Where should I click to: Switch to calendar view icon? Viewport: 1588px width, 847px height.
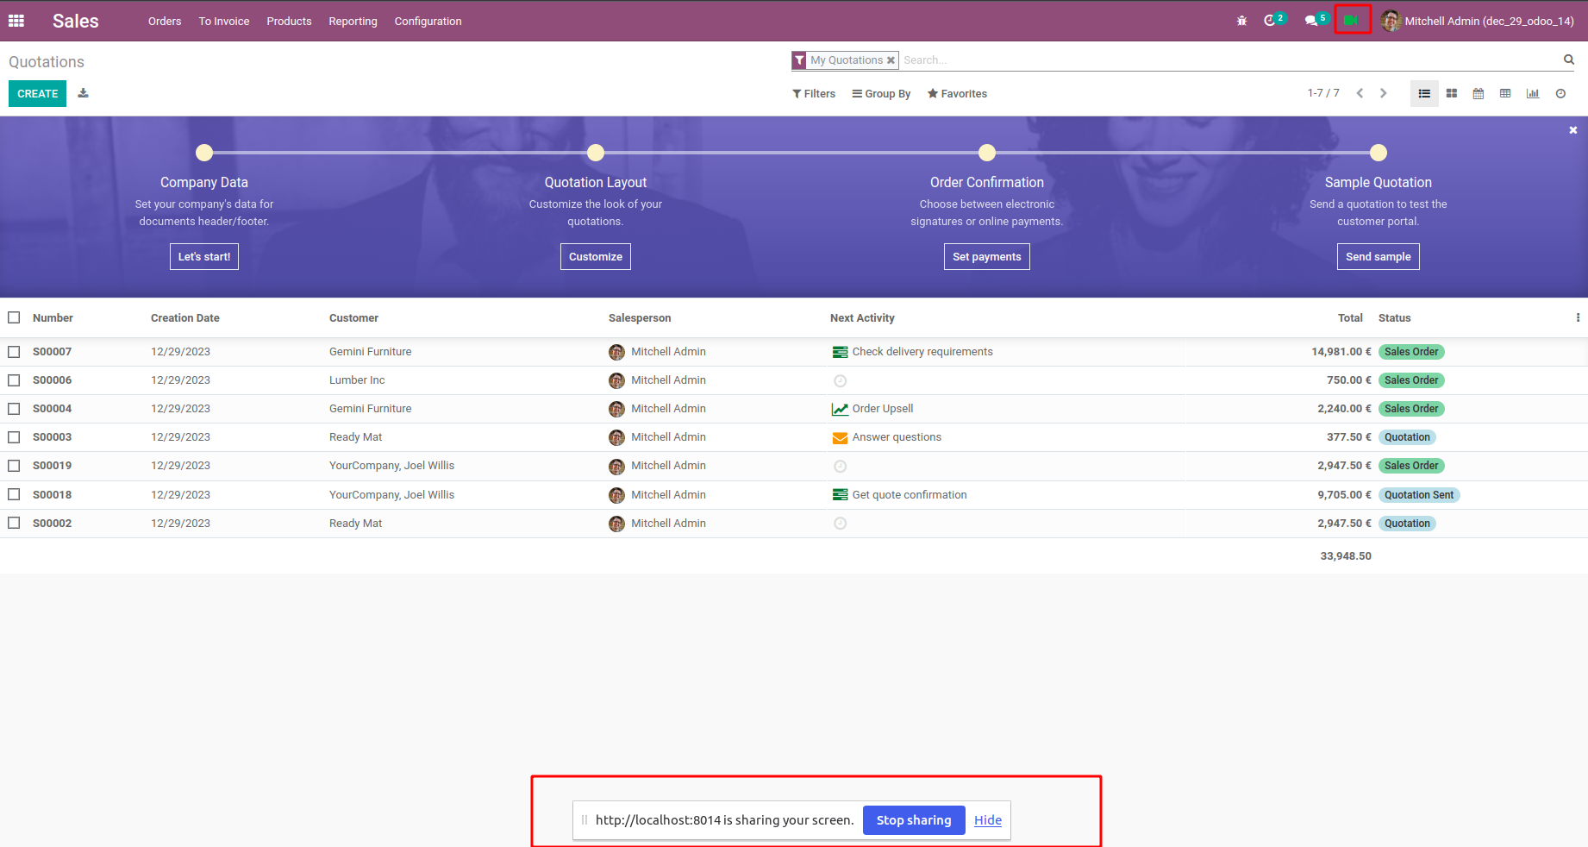1479,93
